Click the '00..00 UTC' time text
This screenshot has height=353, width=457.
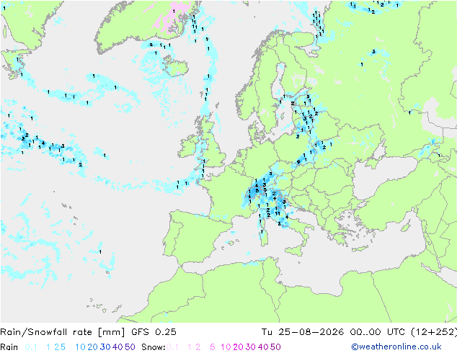378,332
